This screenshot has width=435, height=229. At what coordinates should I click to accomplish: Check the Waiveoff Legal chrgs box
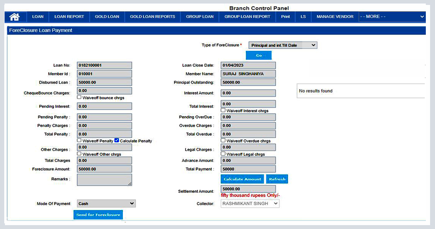[223, 153]
